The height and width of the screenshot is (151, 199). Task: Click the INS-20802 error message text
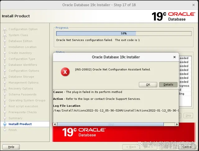pyautogui.click(x=113, y=70)
